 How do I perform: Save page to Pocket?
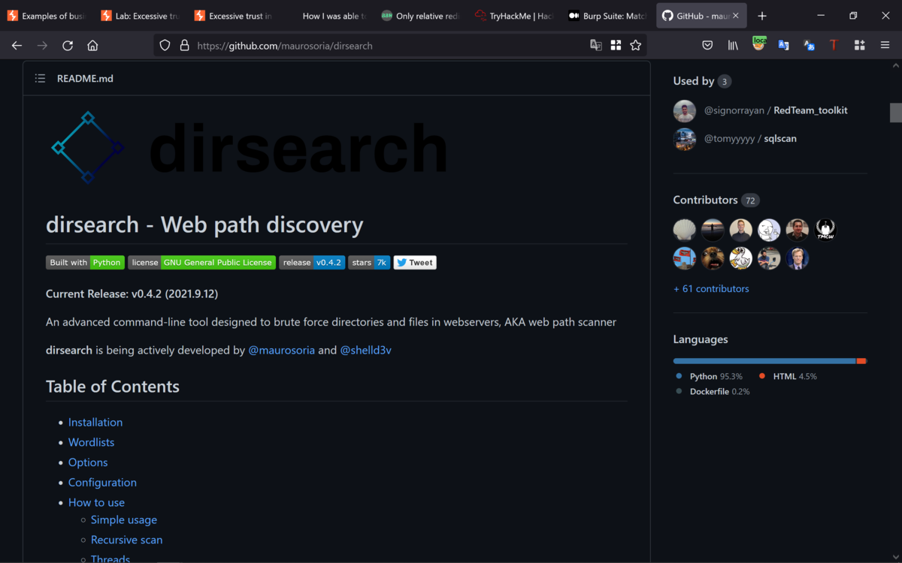[707, 45]
